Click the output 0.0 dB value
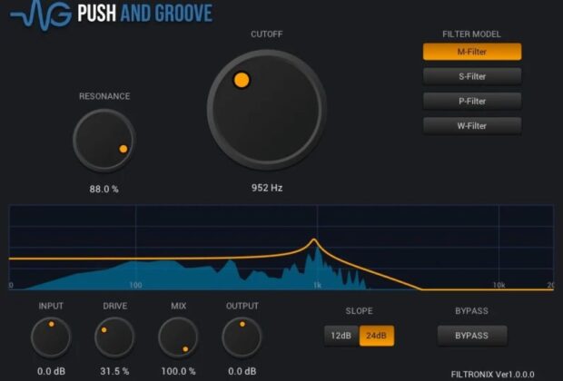The image size is (563, 381). click(242, 371)
